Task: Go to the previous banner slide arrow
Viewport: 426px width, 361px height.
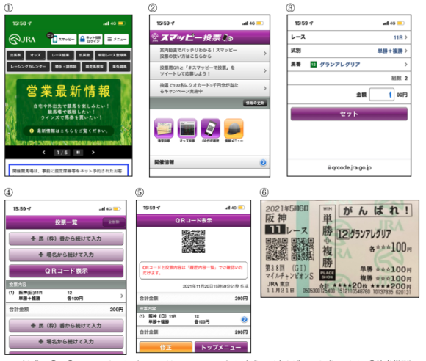Action: coord(44,153)
